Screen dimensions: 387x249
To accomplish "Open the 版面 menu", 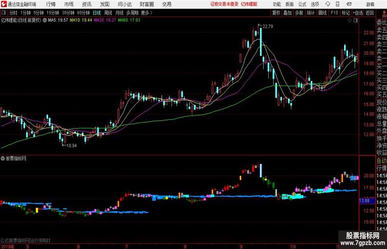I will coord(290,4).
